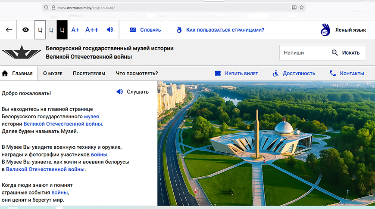This screenshot has width=375, height=209.
Task: Click Купить билет ticket button
Action: [236, 74]
